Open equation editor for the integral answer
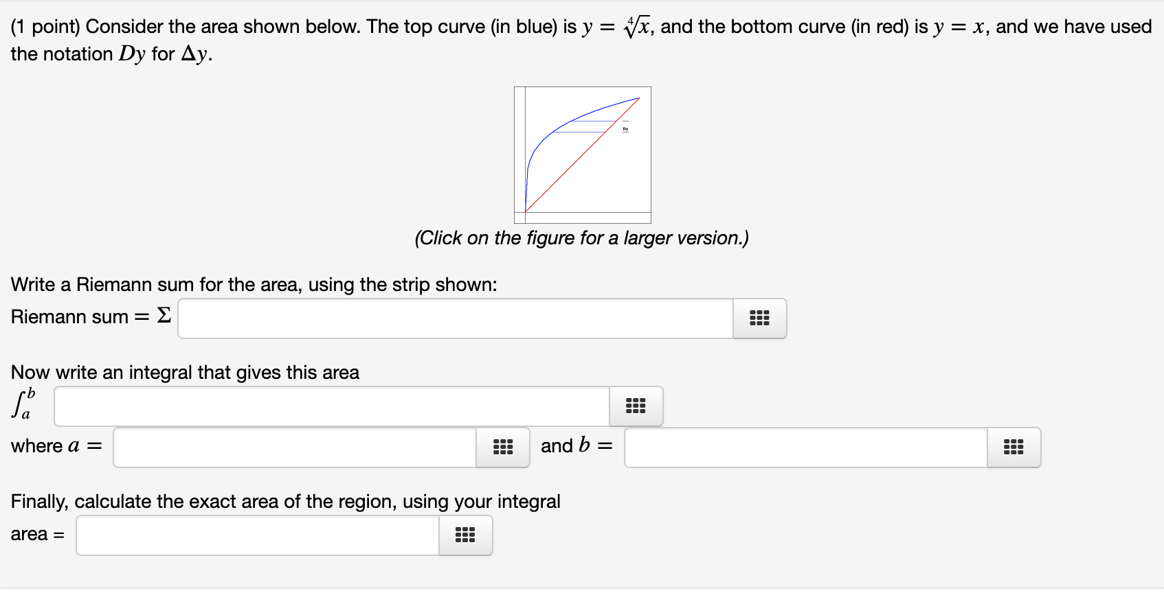Screen dimensions: 1164x593 636,406
